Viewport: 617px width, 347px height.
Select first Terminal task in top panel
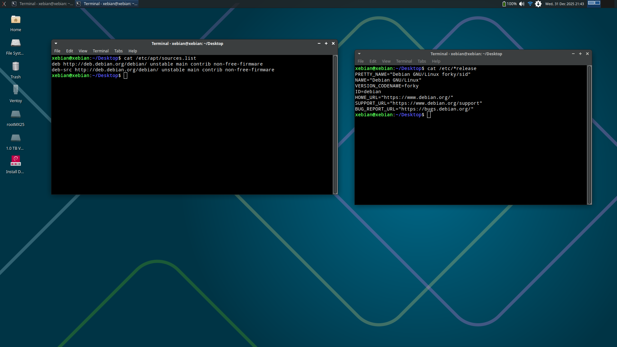click(42, 4)
